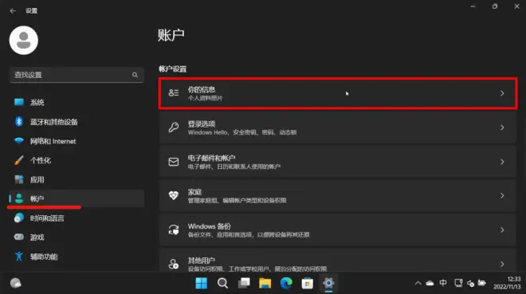This screenshot has width=526, height=294.
Task: Click the OneDrive cloud tray icon
Action: click(x=430, y=284)
